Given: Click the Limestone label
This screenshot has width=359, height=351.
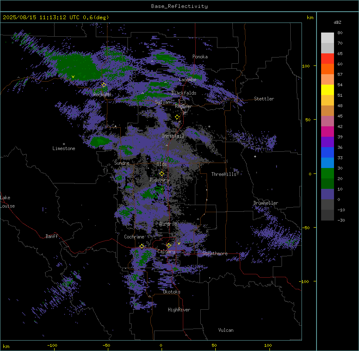Looking at the screenshot, I should (64, 148).
